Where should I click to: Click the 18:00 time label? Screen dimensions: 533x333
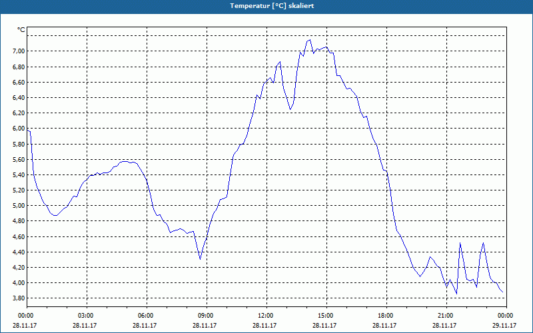pos(386,316)
